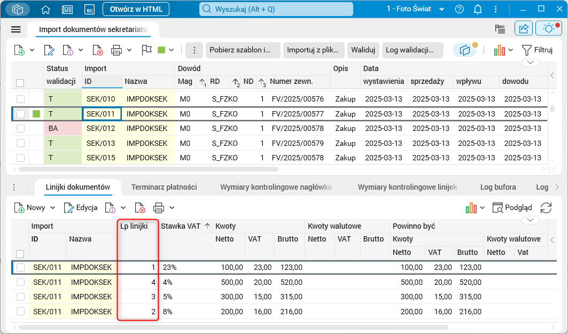The height and width of the screenshot is (334, 568).
Task: Switch to the Terminarz płatności tab
Action: point(164,187)
